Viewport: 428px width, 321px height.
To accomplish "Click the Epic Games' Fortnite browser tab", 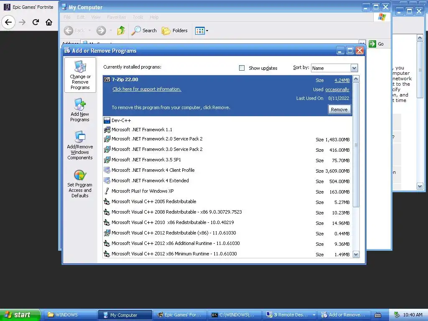I will pyautogui.click(x=29, y=7).
